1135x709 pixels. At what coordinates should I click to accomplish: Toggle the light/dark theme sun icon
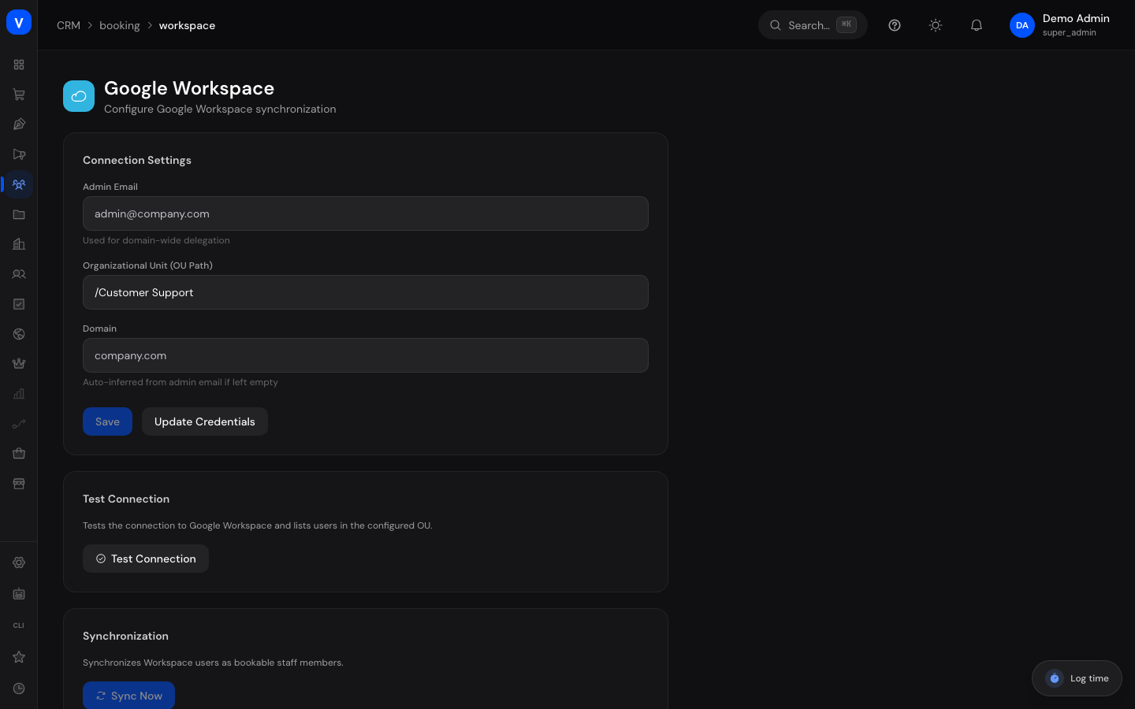tap(936, 25)
